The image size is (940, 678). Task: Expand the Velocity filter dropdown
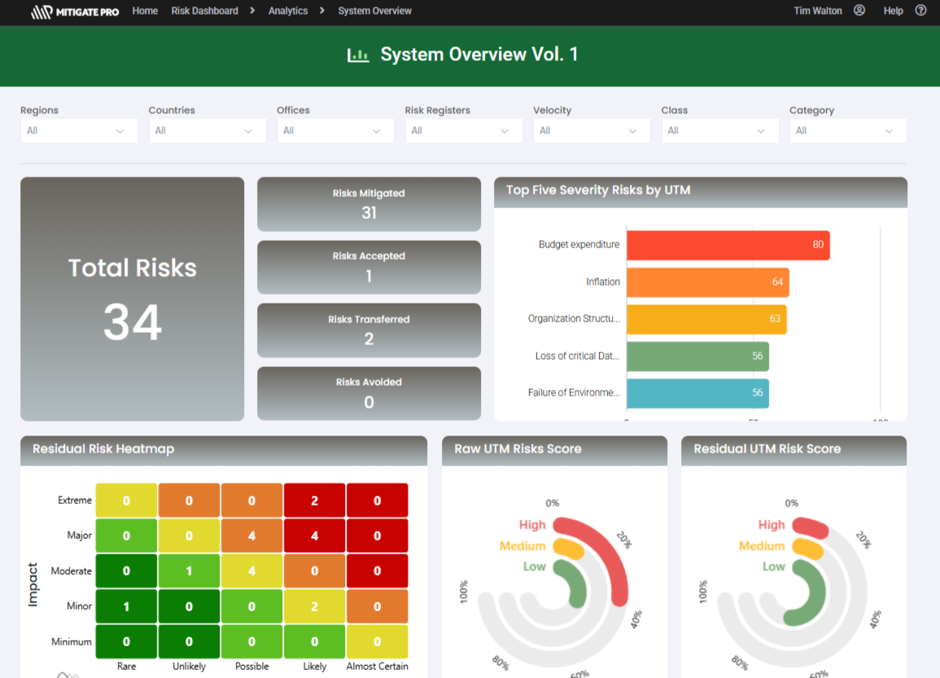(592, 130)
